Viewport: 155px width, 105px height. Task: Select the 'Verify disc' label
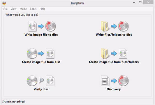point(41,89)
